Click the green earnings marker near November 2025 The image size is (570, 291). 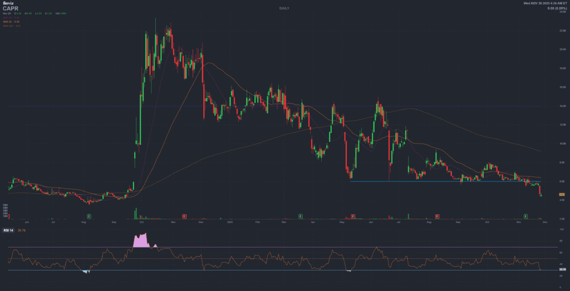point(525,215)
